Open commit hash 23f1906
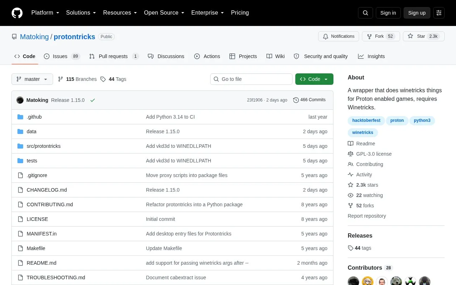This screenshot has height=285, width=456. click(x=255, y=100)
